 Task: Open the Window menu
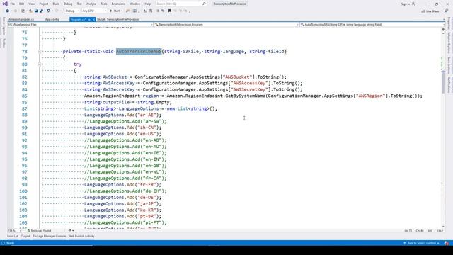[x=134, y=4]
